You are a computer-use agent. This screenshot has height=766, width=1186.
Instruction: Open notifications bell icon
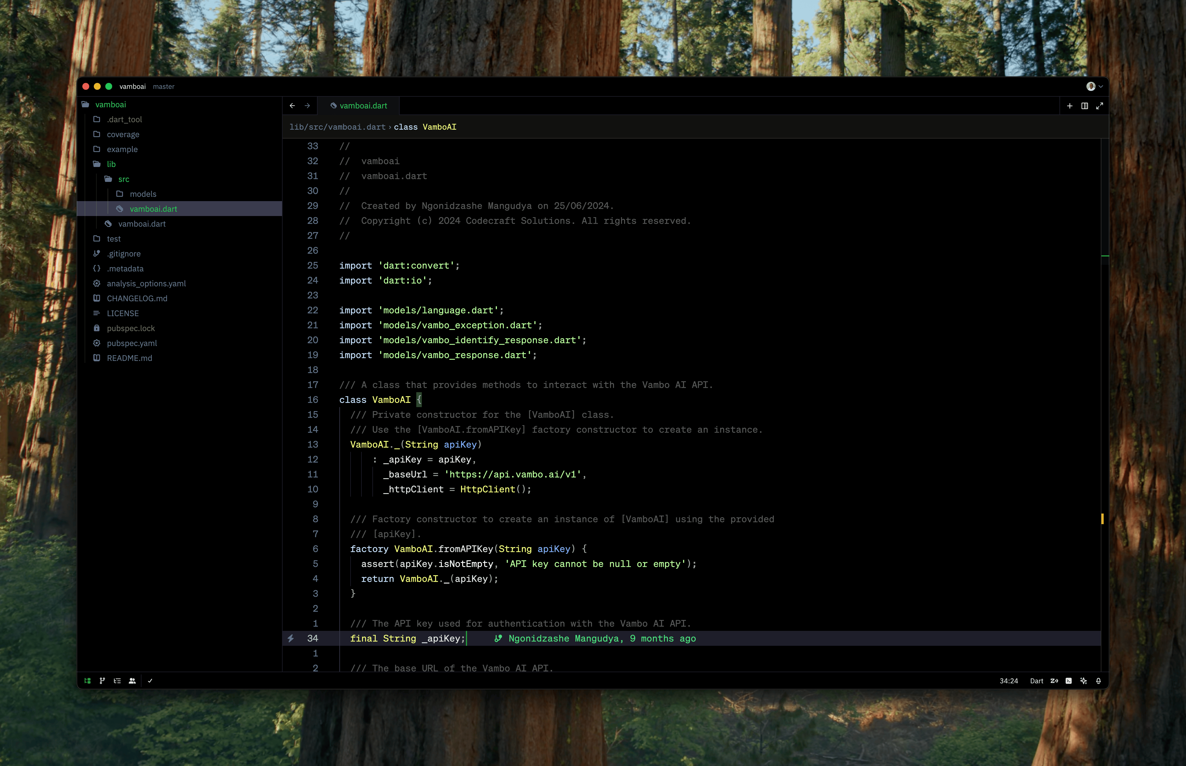point(1098,681)
